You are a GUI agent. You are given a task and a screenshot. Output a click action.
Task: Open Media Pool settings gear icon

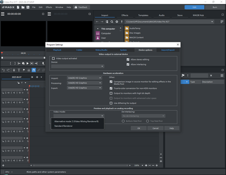coord(117,22)
